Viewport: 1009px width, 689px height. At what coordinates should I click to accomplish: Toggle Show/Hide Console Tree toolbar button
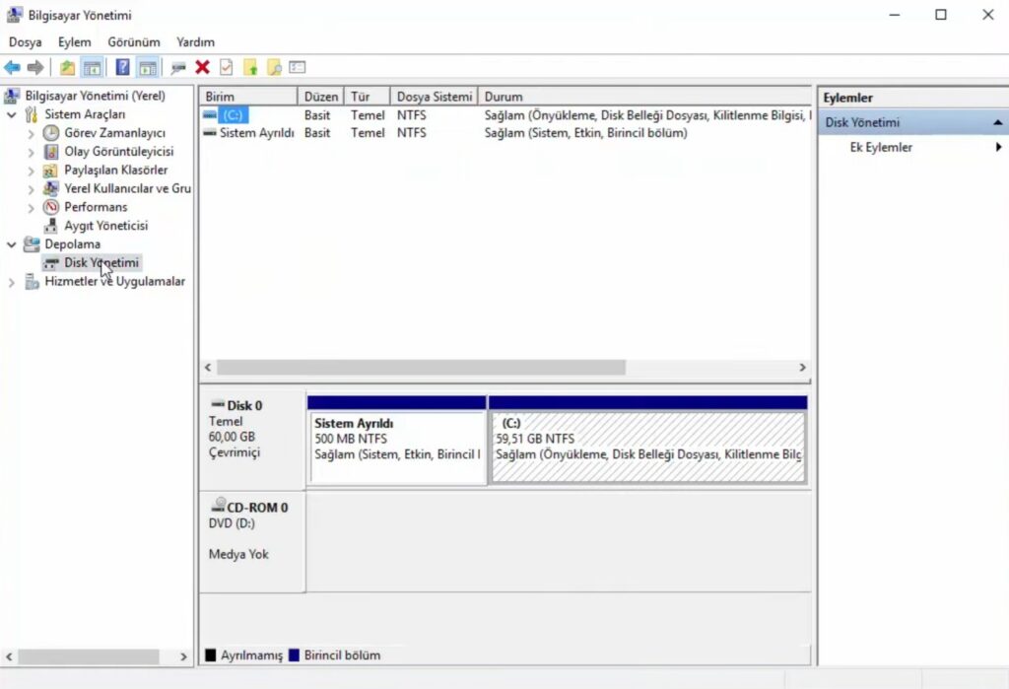(92, 67)
